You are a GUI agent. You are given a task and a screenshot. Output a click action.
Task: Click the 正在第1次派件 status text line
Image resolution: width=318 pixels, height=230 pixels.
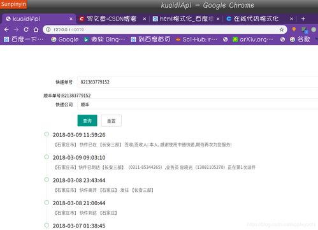[155, 168]
